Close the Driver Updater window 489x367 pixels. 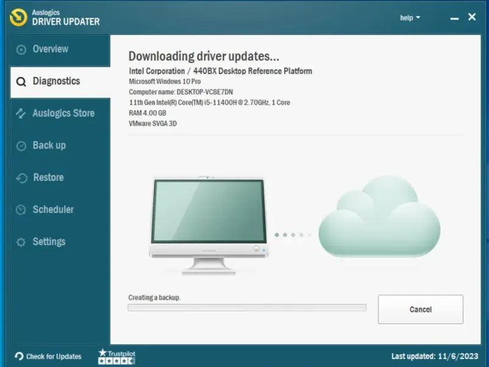[x=472, y=17]
